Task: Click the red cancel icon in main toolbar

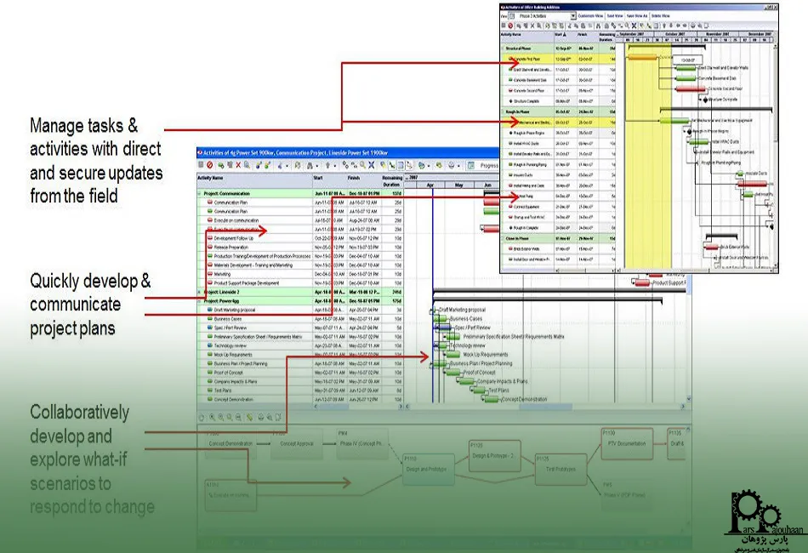Action: [210, 165]
